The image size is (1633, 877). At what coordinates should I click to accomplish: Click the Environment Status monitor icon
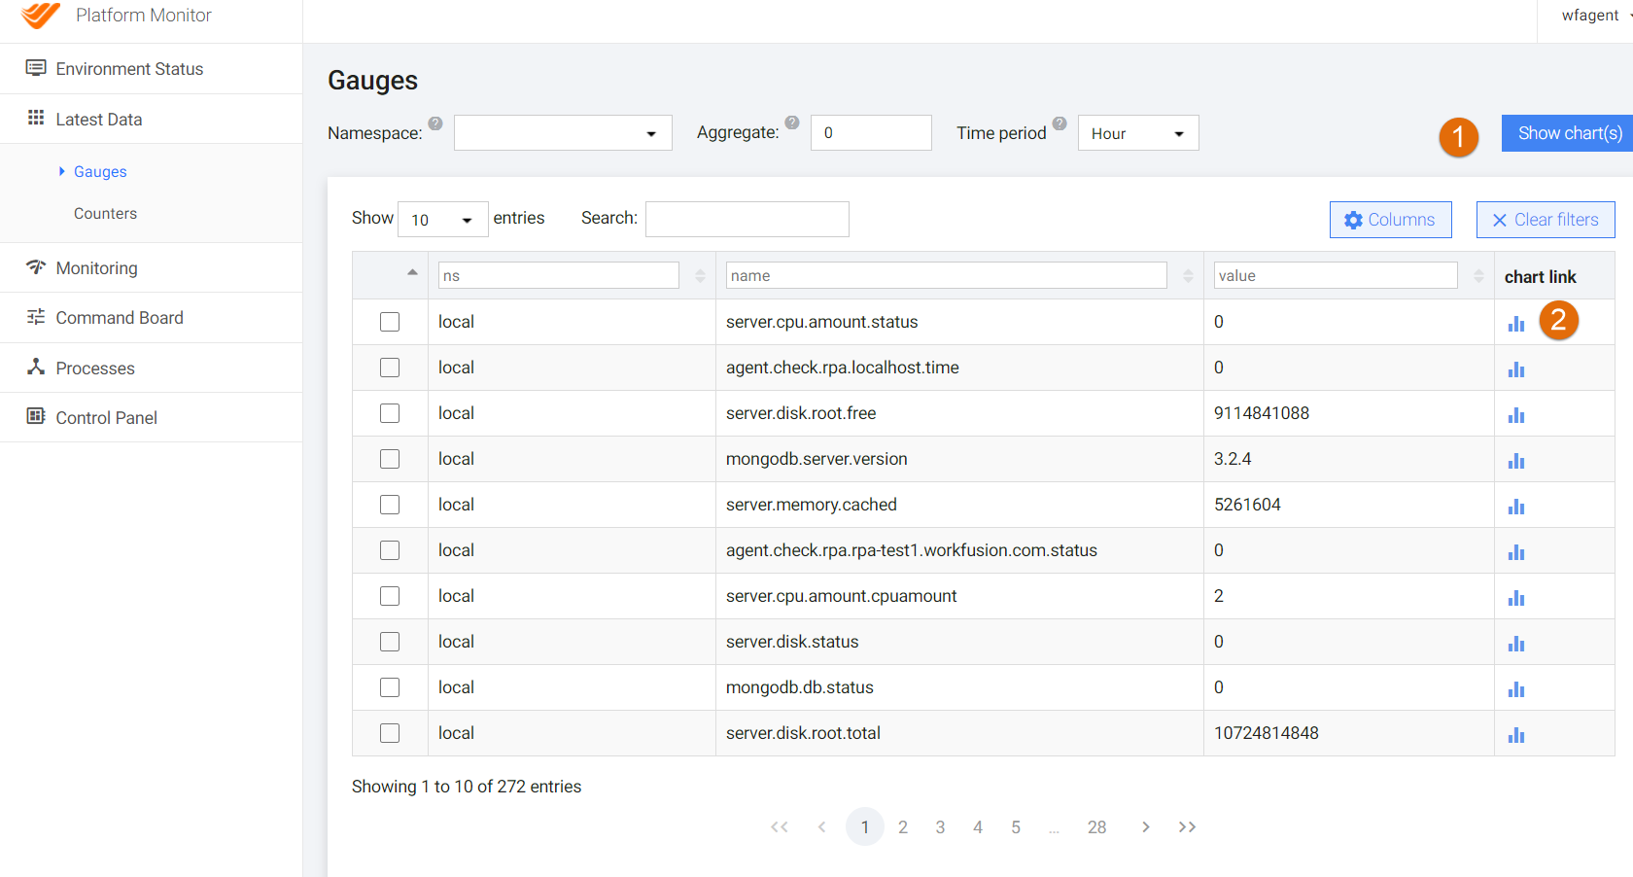coord(36,68)
